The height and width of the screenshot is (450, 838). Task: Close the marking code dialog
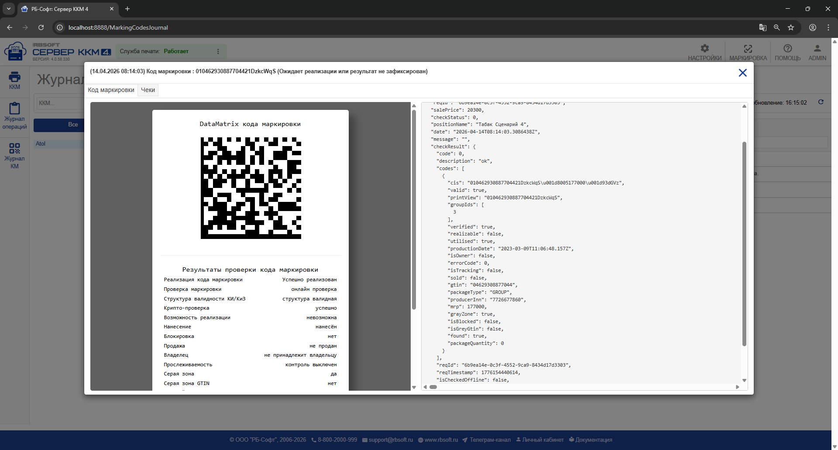(742, 73)
